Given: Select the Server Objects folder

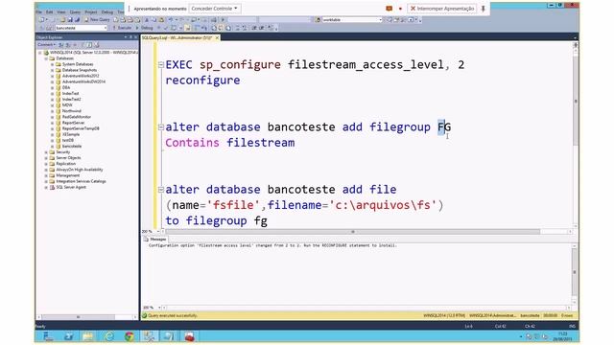Looking at the screenshot, I should 68,157.
